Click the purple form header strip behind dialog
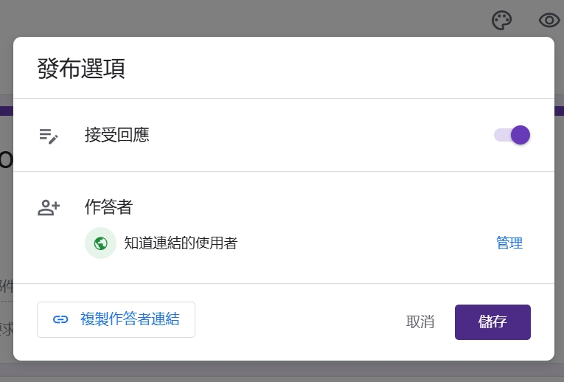This screenshot has width=564, height=382. pos(6,111)
